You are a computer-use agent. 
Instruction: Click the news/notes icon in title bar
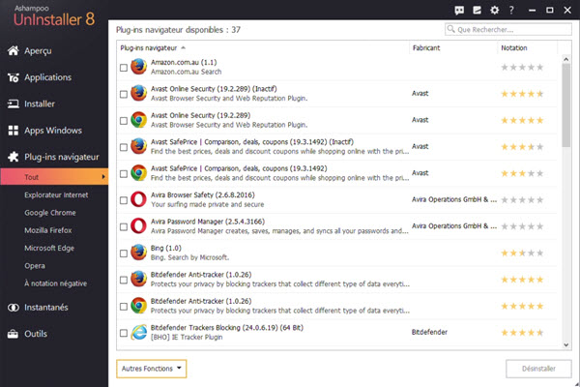[x=478, y=10]
